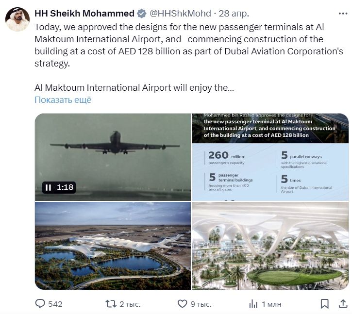Open the HH Sheikh Mohammed display name
The width and height of the screenshot is (352, 314).
point(84,13)
